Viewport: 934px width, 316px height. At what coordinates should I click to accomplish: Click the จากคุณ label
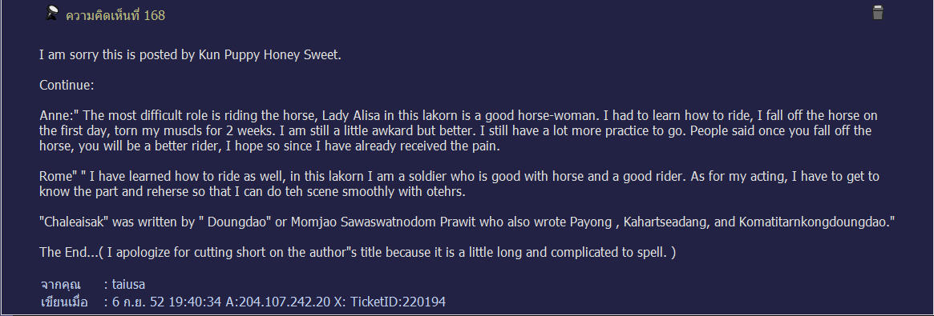(60, 284)
